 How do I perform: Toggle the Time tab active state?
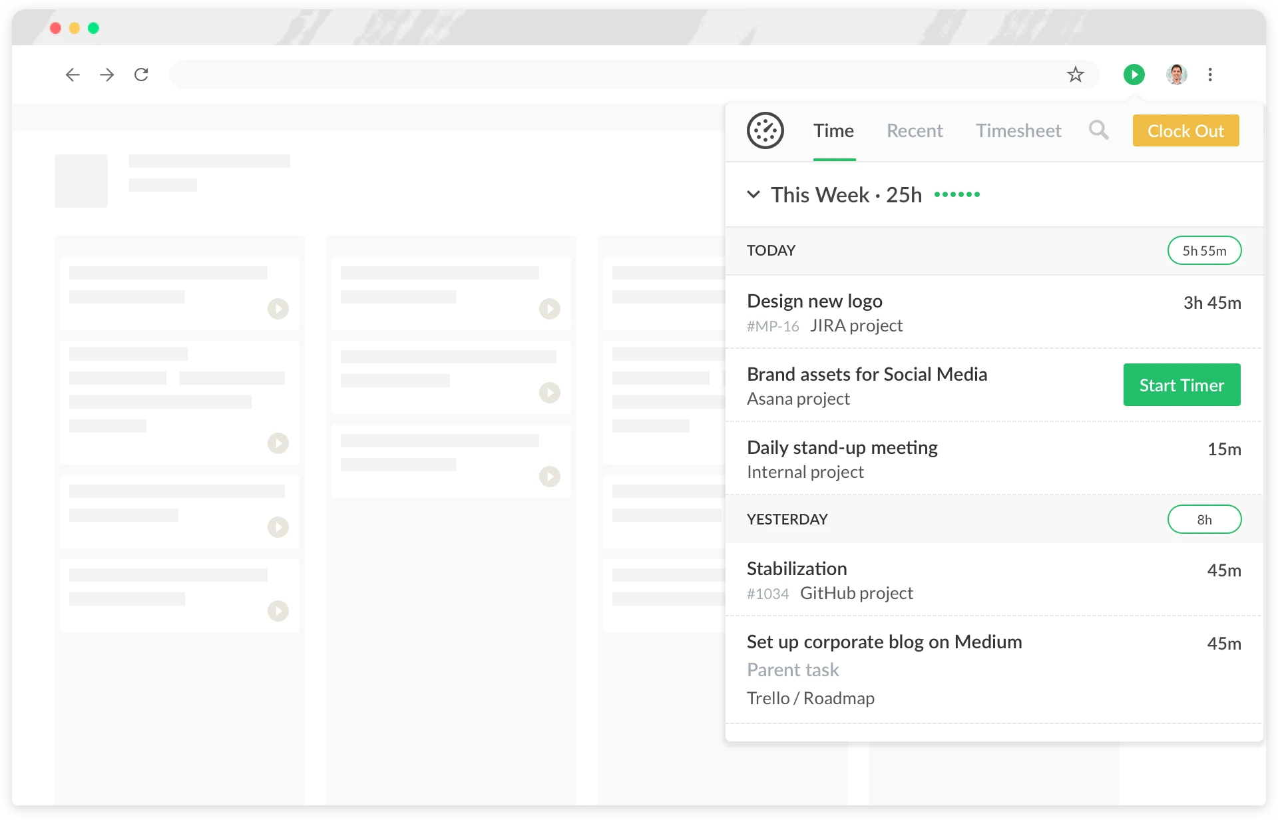833,130
